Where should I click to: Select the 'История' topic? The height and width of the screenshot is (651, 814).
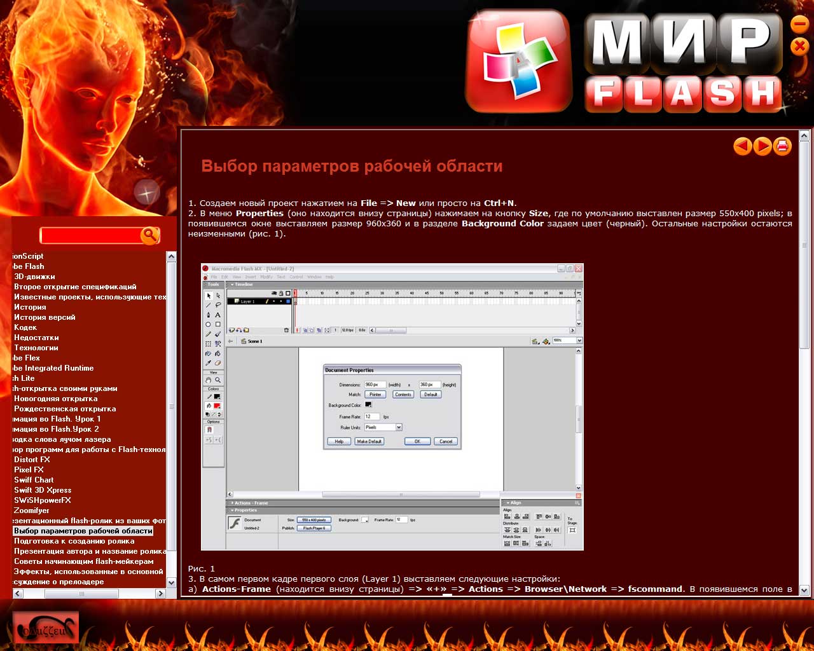tap(30, 307)
